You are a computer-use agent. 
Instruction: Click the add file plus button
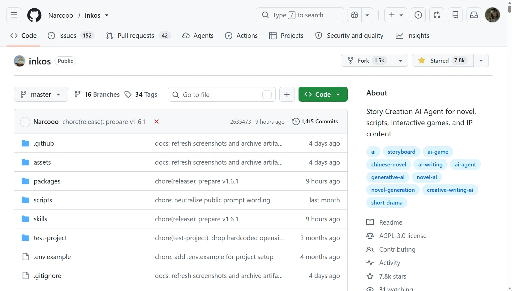287,94
